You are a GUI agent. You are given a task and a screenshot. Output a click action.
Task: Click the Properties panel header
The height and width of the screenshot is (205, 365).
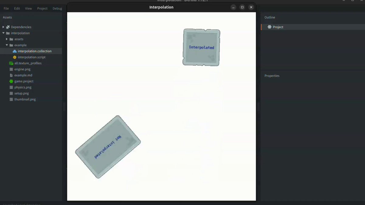coord(272,76)
